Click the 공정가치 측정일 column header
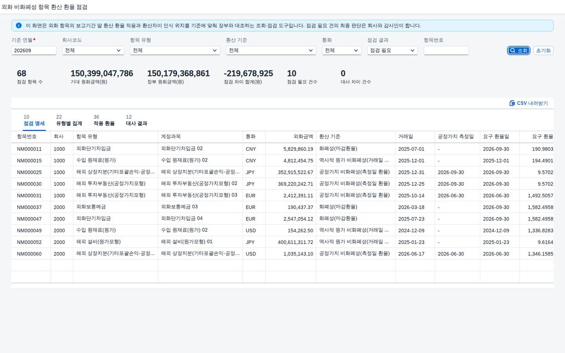The width and height of the screenshot is (565, 353). pos(457,136)
